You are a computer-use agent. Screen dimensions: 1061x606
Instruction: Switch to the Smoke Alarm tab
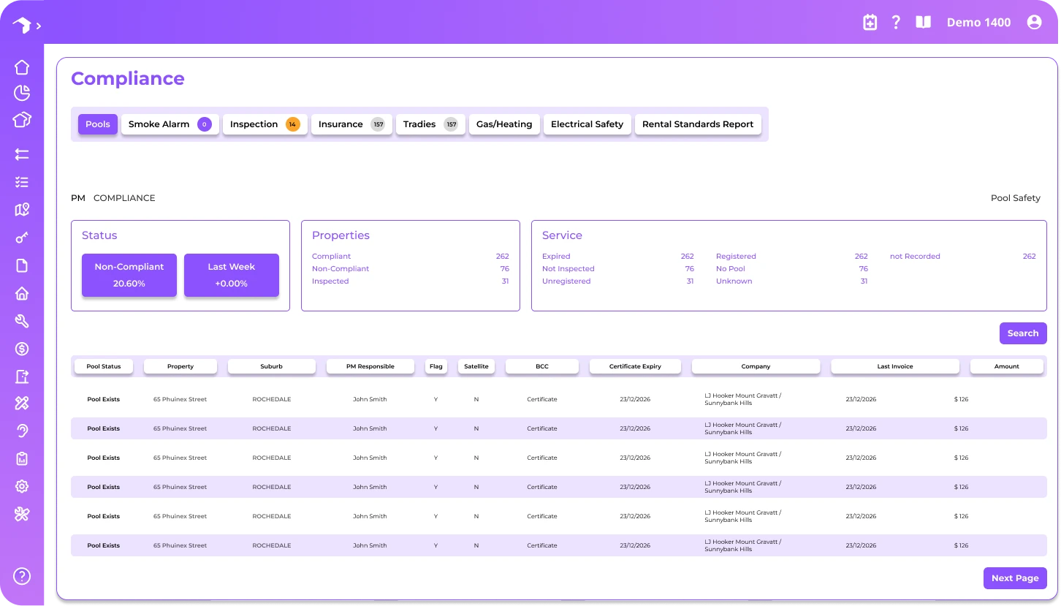click(170, 124)
